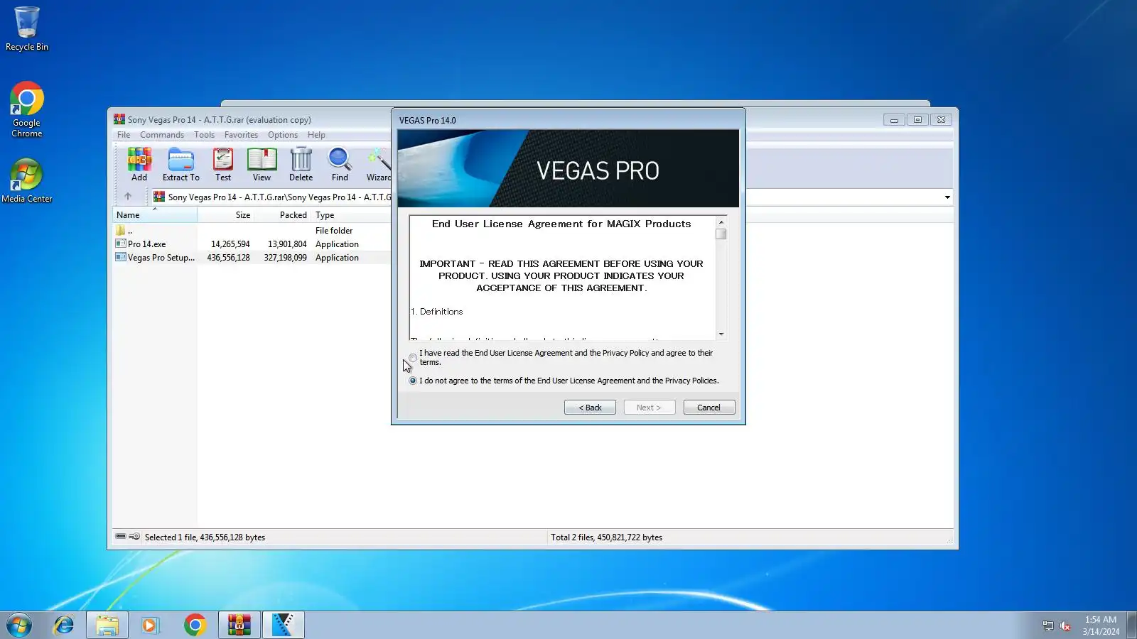
Task: Click the 436,556,128 size value
Action: 228,258
